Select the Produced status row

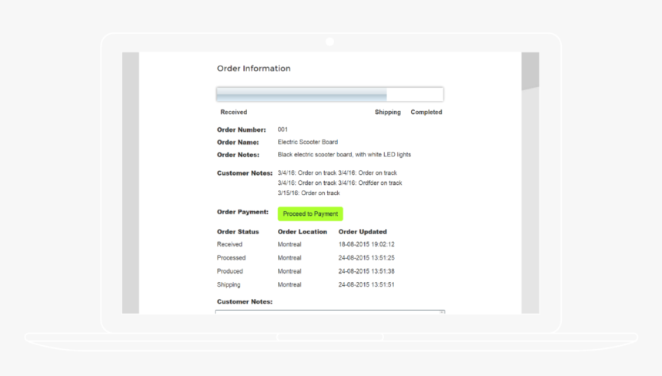(x=230, y=271)
